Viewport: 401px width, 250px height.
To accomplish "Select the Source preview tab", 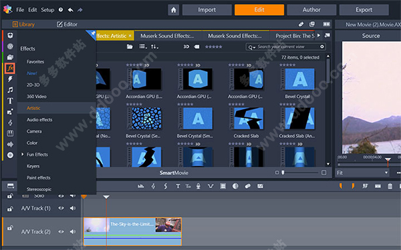I will [370, 36].
